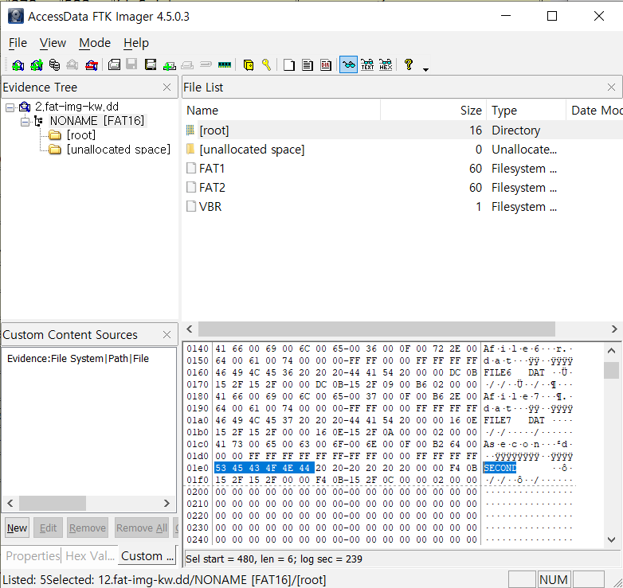
Task: Click the Evidence:File System|Path|File column header
Action: pyautogui.click(x=78, y=359)
